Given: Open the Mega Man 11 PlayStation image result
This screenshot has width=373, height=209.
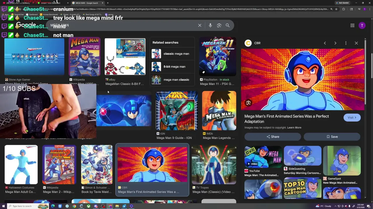Looking at the screenshot, I should pos(218,57).
